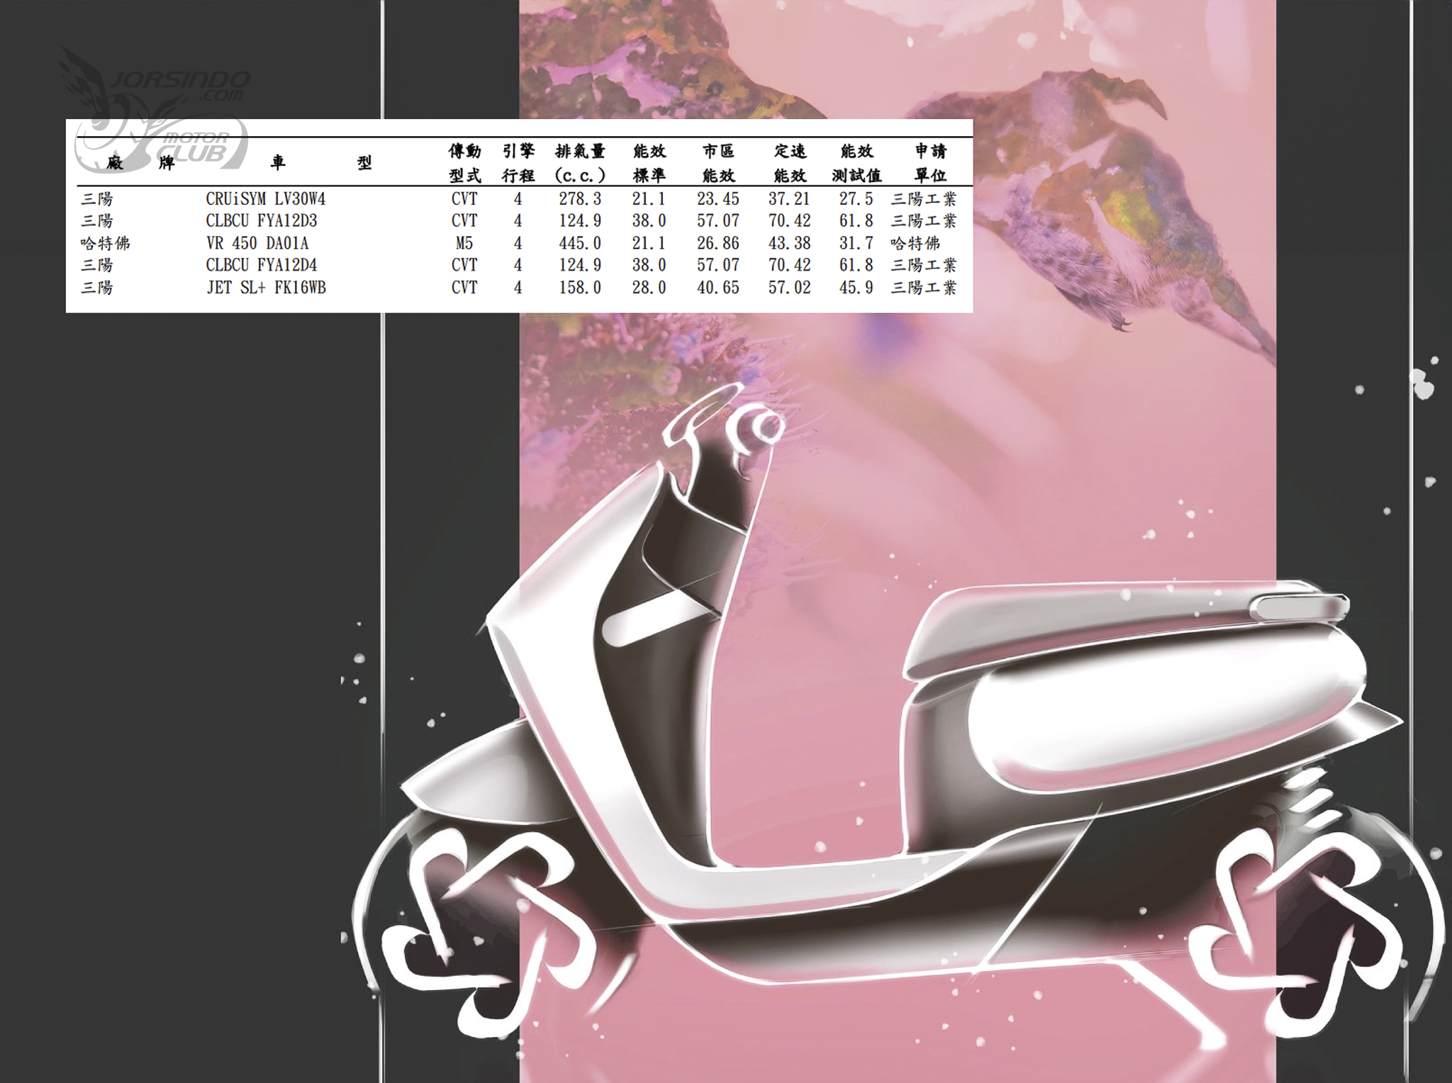
Task: Click 'CVT' in the CRUiSYM LV30W4 row
Action: [x=464, y=199]
